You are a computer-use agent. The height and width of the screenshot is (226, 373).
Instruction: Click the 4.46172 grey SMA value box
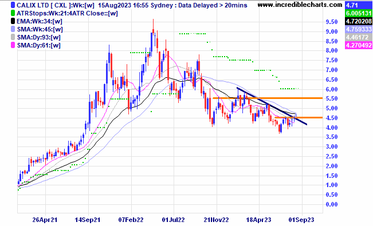click(359, 37)
